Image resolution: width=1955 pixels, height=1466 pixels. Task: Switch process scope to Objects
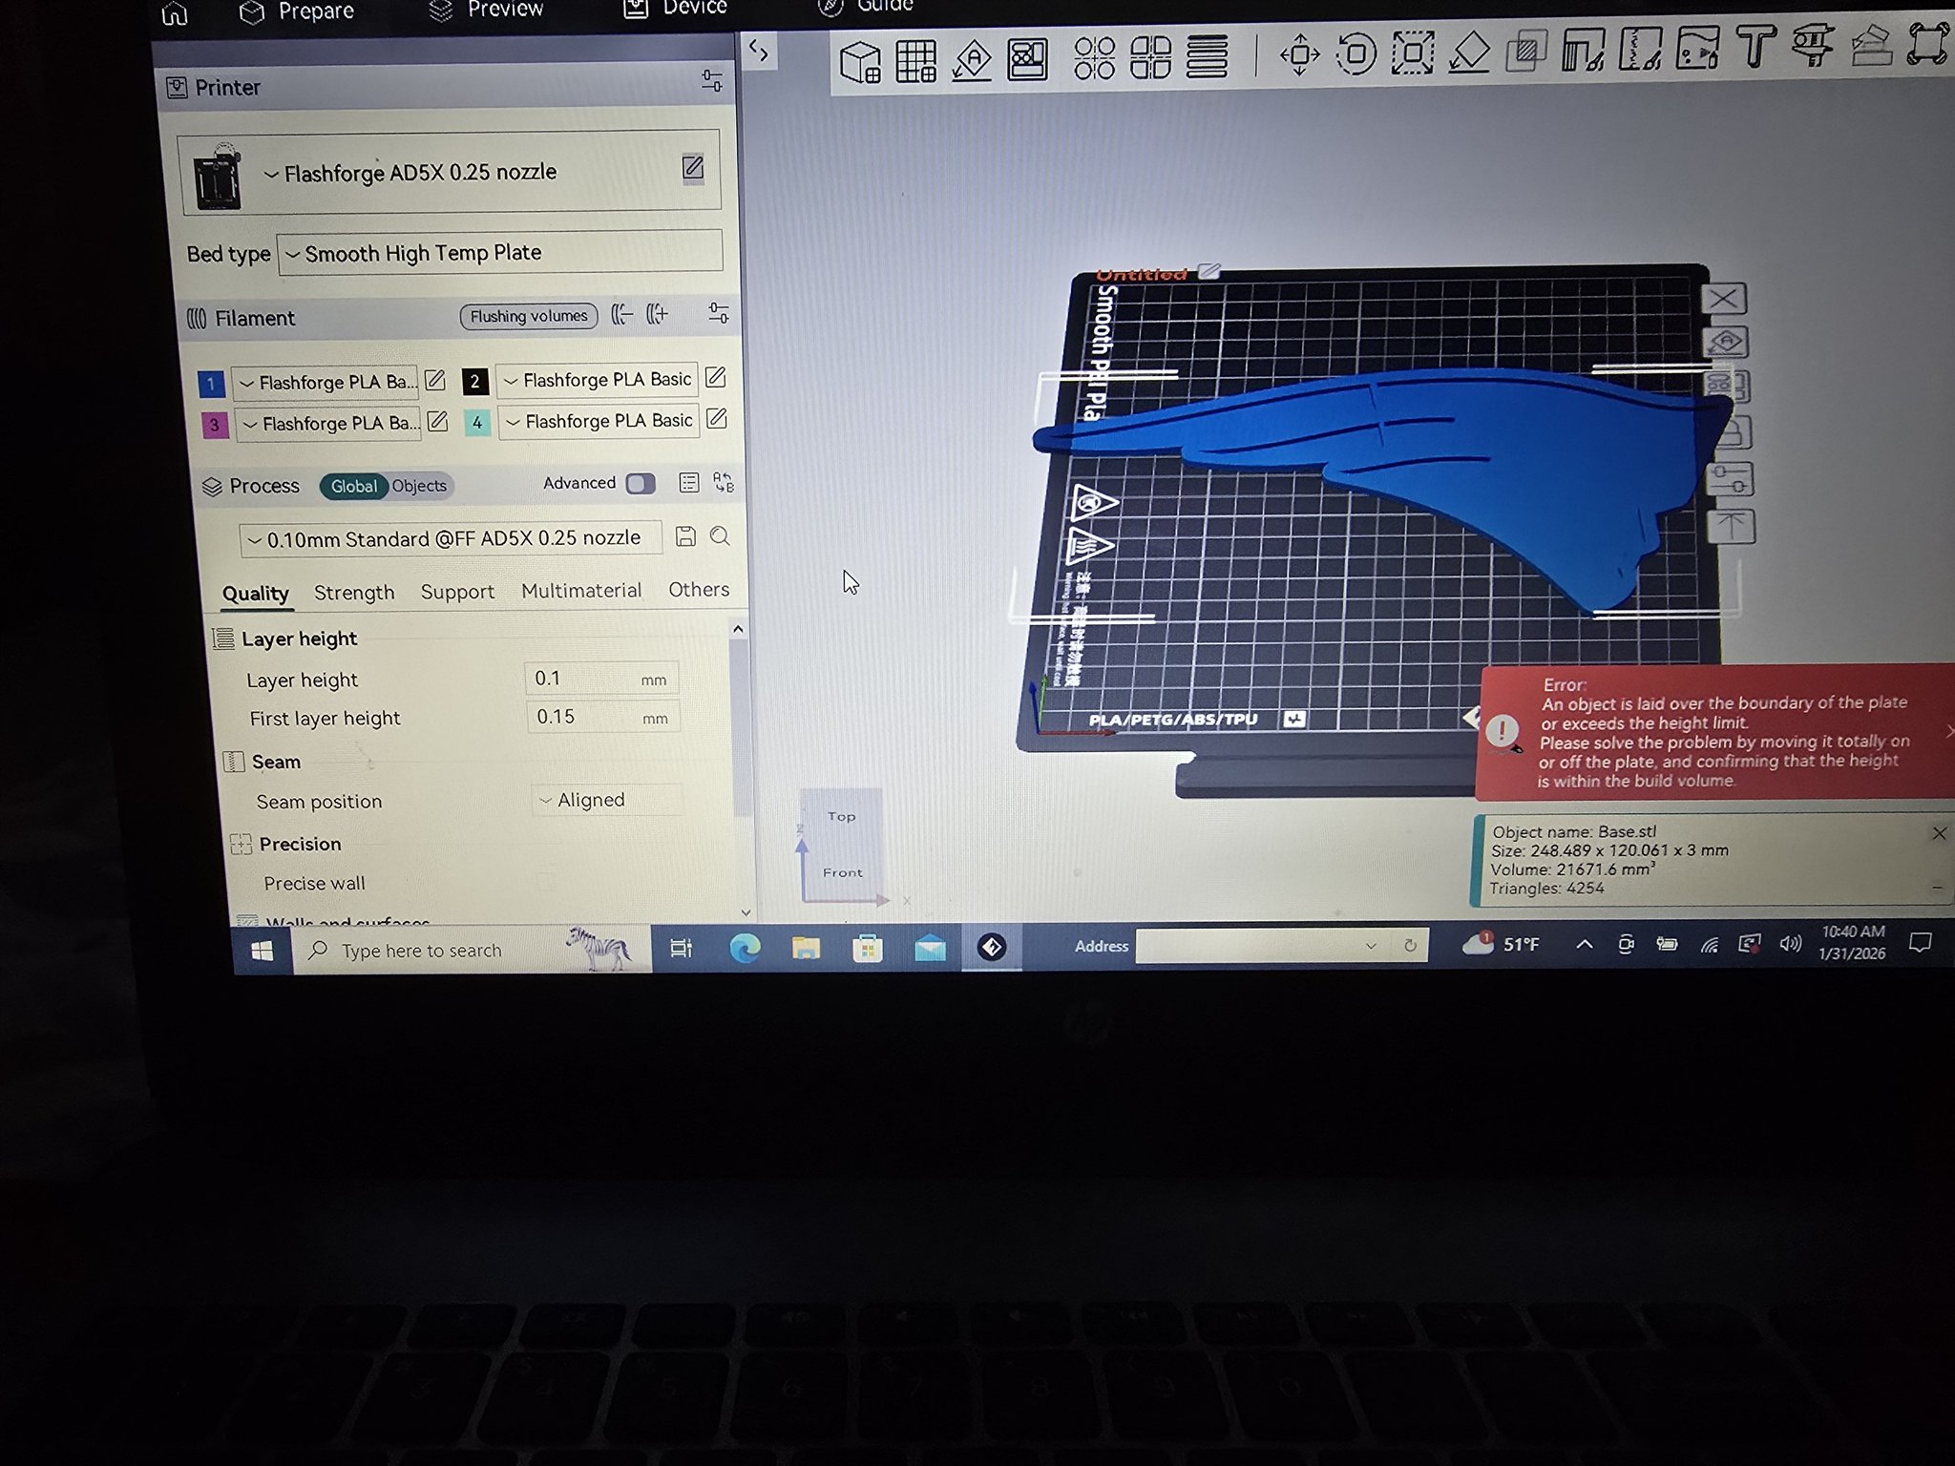tap(419, 486)
